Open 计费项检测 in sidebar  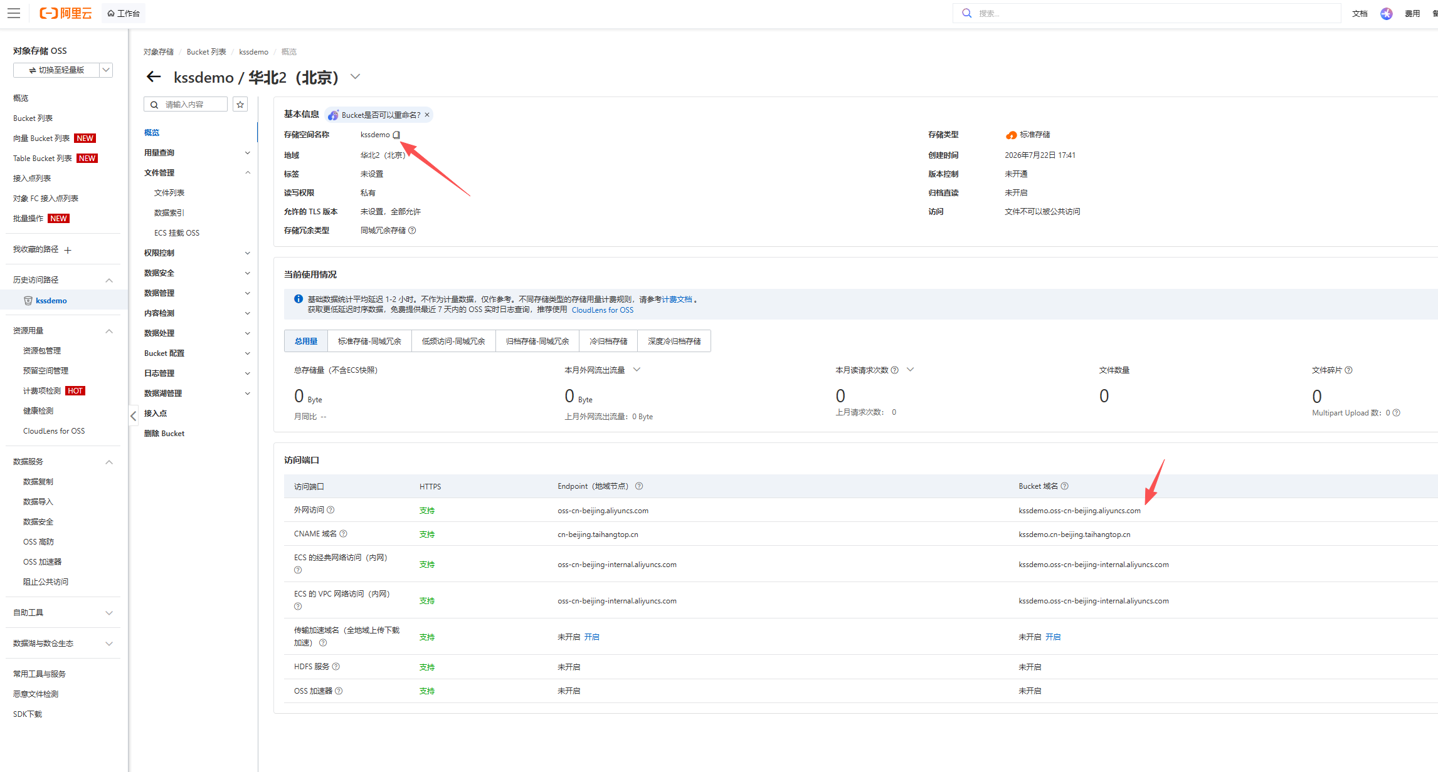42,391
